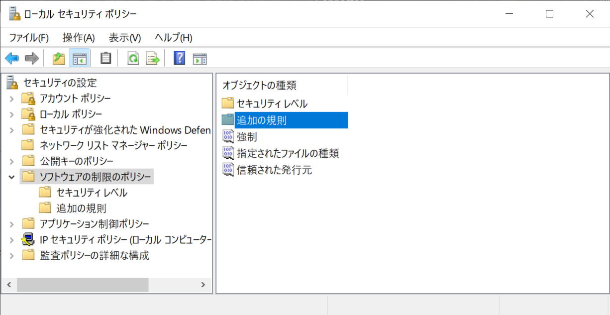Expand the アカウント ポリシー node
The image size is (610, 315).
tap(12, 99)
